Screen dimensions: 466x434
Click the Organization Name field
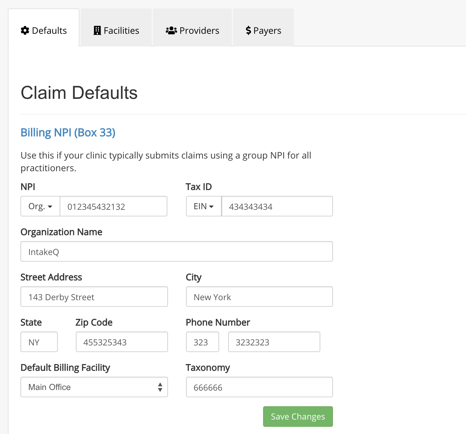click(176, 252)
